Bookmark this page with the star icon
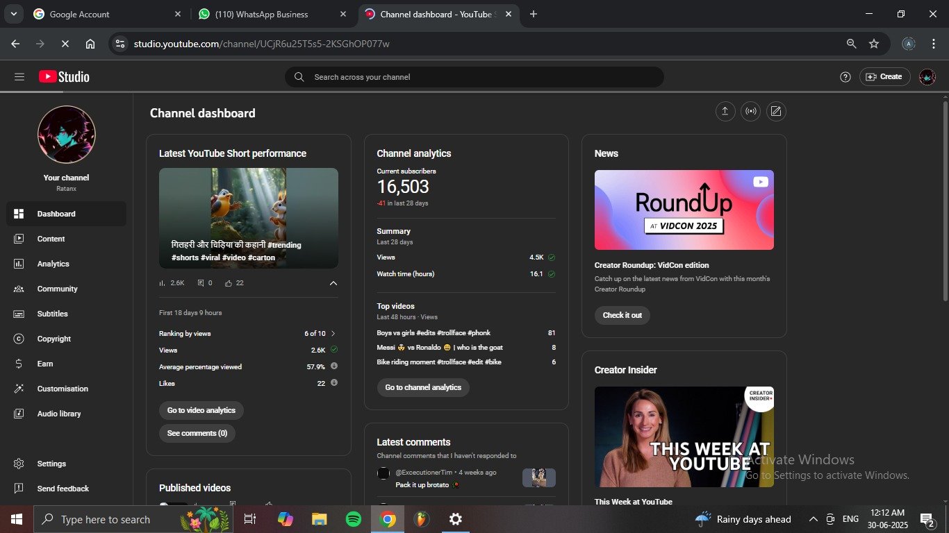 coord(874,44)
